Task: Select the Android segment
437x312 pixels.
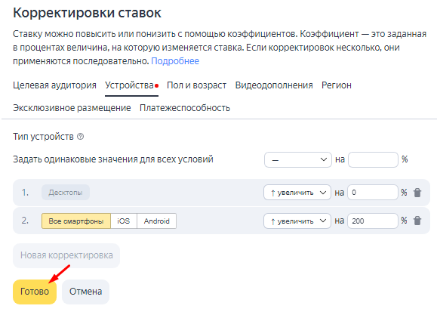Action: pos(157,221)
